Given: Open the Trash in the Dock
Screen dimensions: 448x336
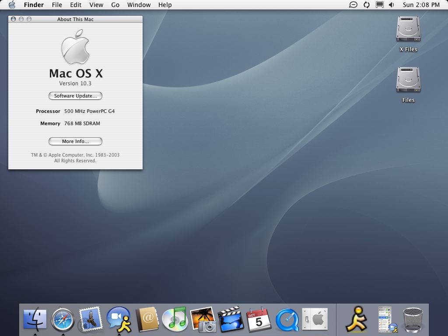Looking at the screenshot, I should 413,320.
